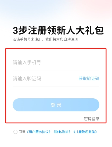This screenshot has height=147, width=112.
Task: Open the 《用户服务协议》 user service agreement
Action: (39, 132)
